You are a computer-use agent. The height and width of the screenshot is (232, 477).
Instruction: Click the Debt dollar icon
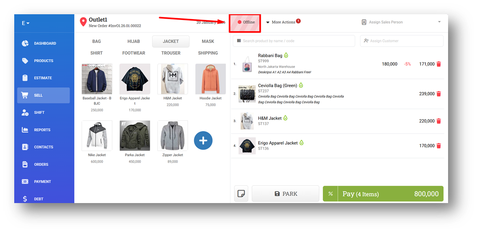pos(25,199)
